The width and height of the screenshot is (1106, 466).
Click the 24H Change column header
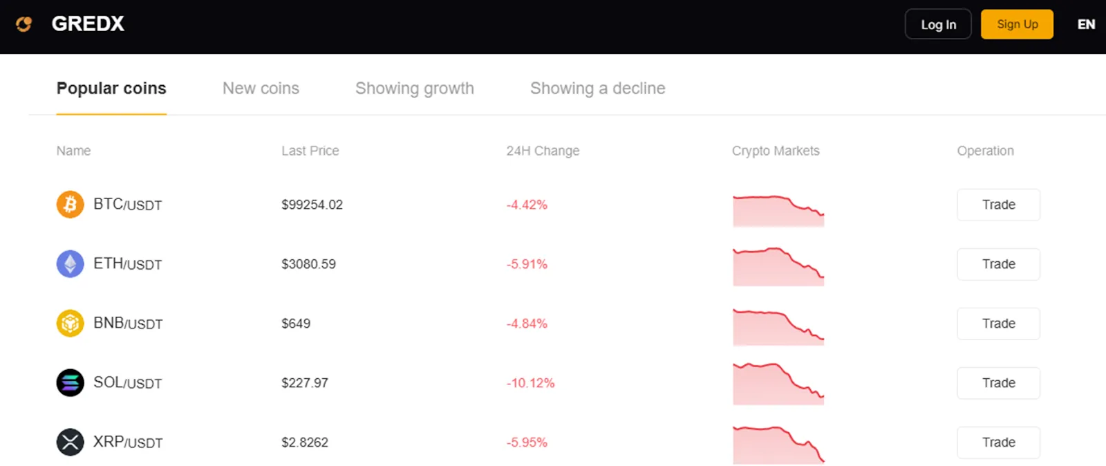click(x=543, y=151)
